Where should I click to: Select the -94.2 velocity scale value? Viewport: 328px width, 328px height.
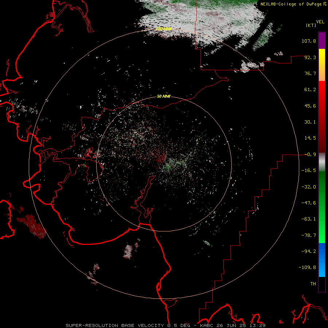coord(309,251)
